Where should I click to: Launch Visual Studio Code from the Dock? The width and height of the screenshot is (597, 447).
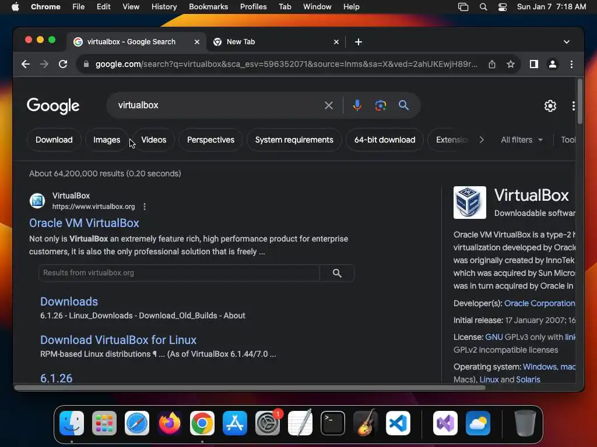tap(398, 423)
